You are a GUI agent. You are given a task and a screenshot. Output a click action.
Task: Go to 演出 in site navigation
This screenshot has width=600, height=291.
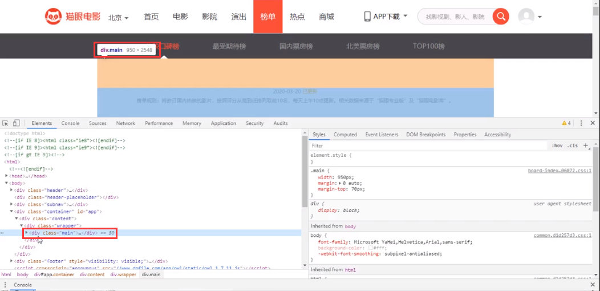(x=239, y=17)
